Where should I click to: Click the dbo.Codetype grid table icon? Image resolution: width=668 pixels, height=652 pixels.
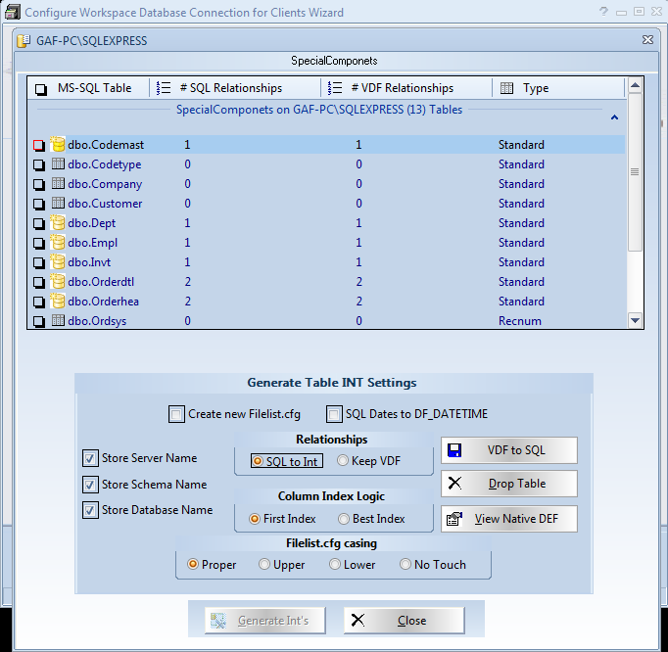click(58, 164)
